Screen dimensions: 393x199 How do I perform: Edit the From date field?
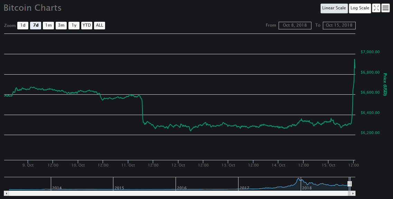(x=295, y=25)
